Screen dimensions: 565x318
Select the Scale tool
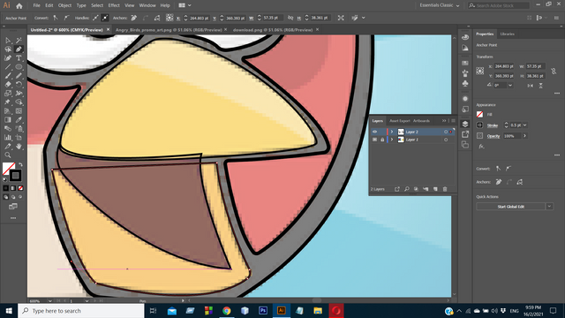(x=8, y=94)
